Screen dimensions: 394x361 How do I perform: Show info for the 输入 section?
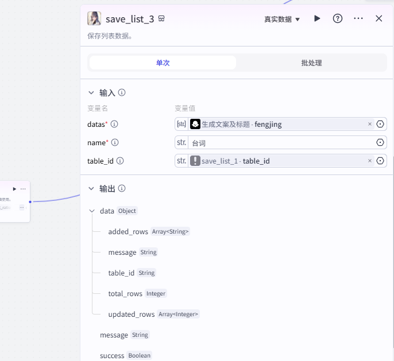click(122, 92)
